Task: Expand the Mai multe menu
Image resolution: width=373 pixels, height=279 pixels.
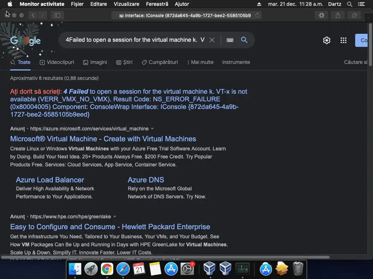Action: (200, 62)
